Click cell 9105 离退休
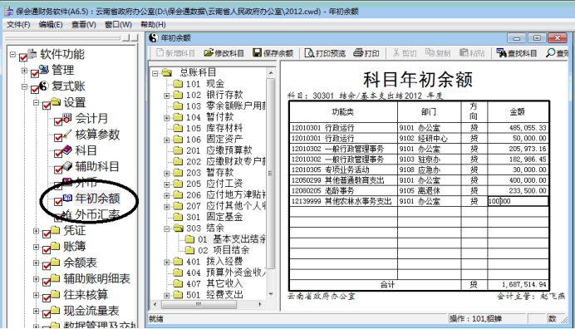The height and width of the screenshot is (329, 575). tap(429, 191)
